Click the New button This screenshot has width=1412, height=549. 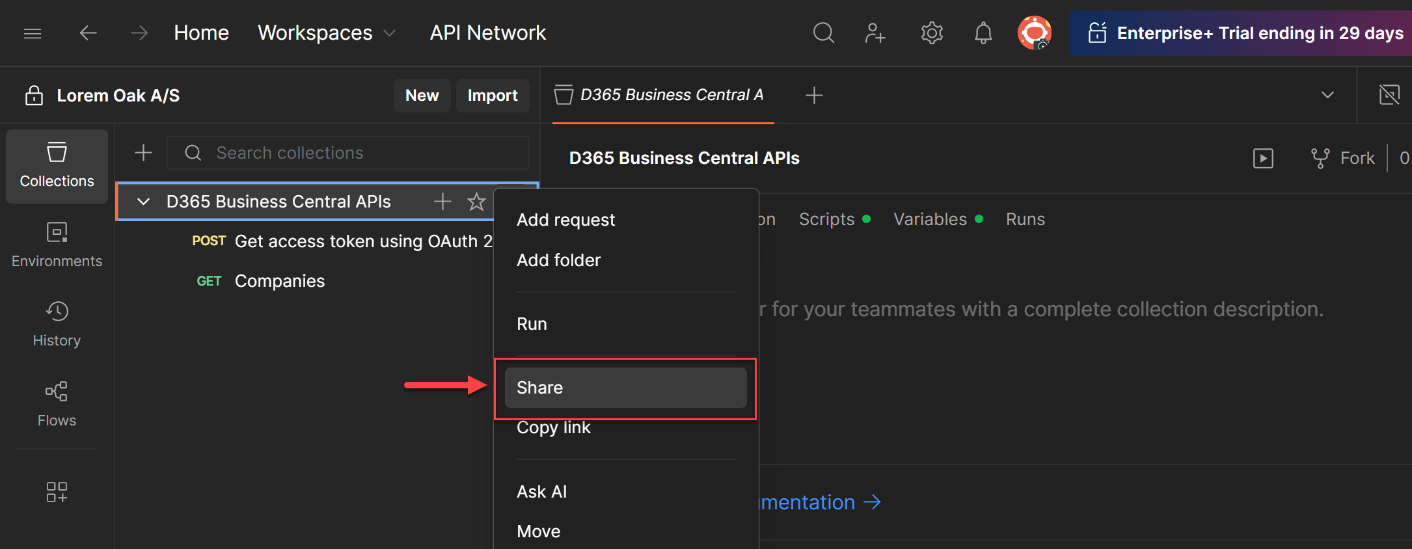(422, 96)
